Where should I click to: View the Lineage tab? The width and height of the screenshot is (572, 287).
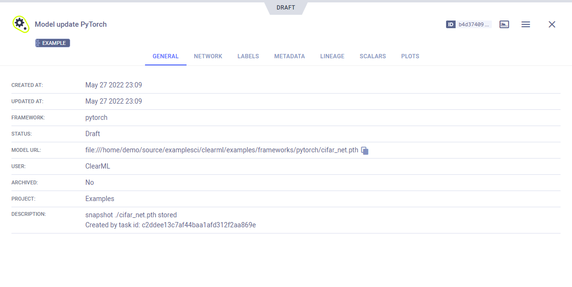point(332,56)
